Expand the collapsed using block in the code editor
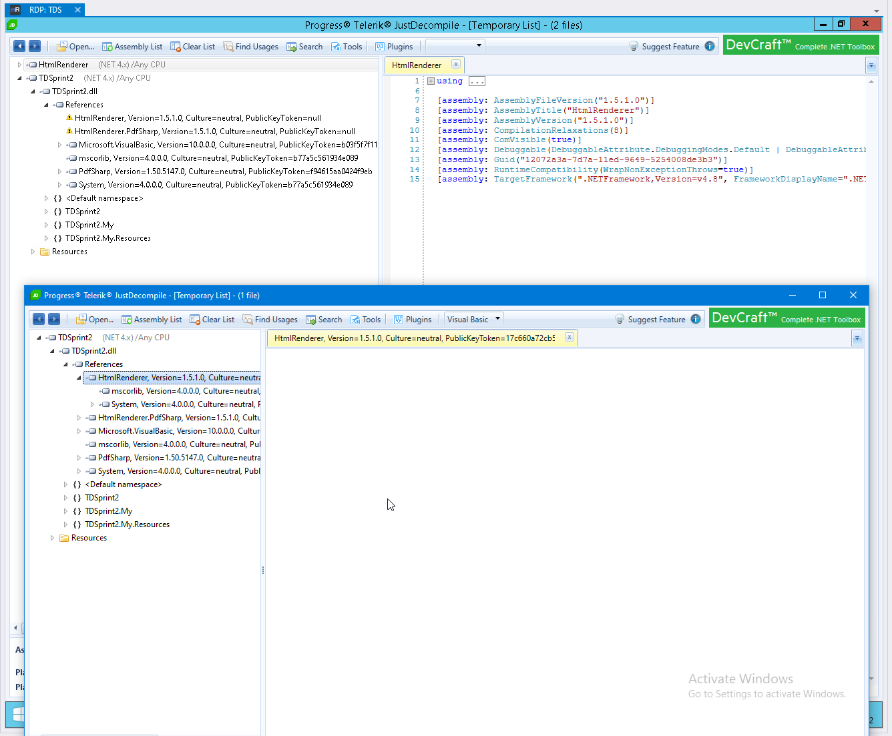This screenshot has width=892, height=736. tap(431, 81)
